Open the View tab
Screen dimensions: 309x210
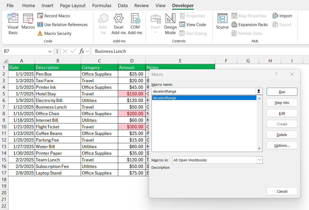(161, 5)
